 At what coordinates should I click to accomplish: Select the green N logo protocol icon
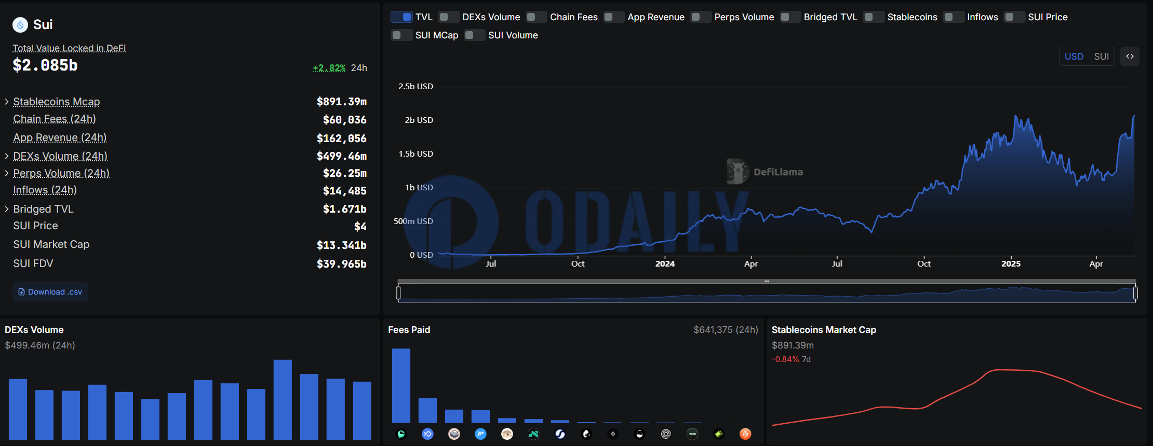point(533,434)
